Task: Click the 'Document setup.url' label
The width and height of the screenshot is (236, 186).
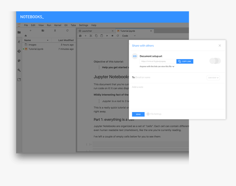Action: pos(151,56)
